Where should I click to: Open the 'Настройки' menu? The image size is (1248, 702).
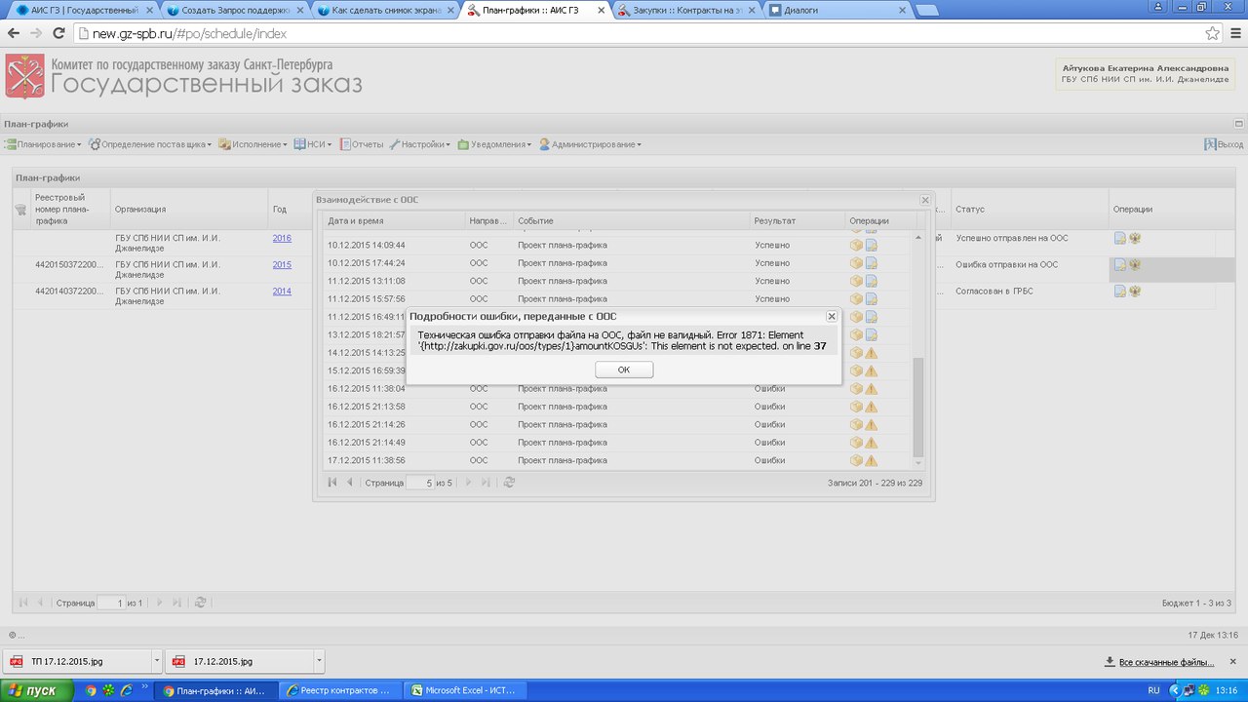[x=420, y=144]
